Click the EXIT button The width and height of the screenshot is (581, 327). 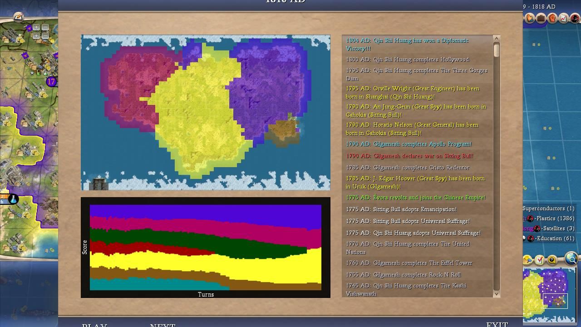point(497,324)
